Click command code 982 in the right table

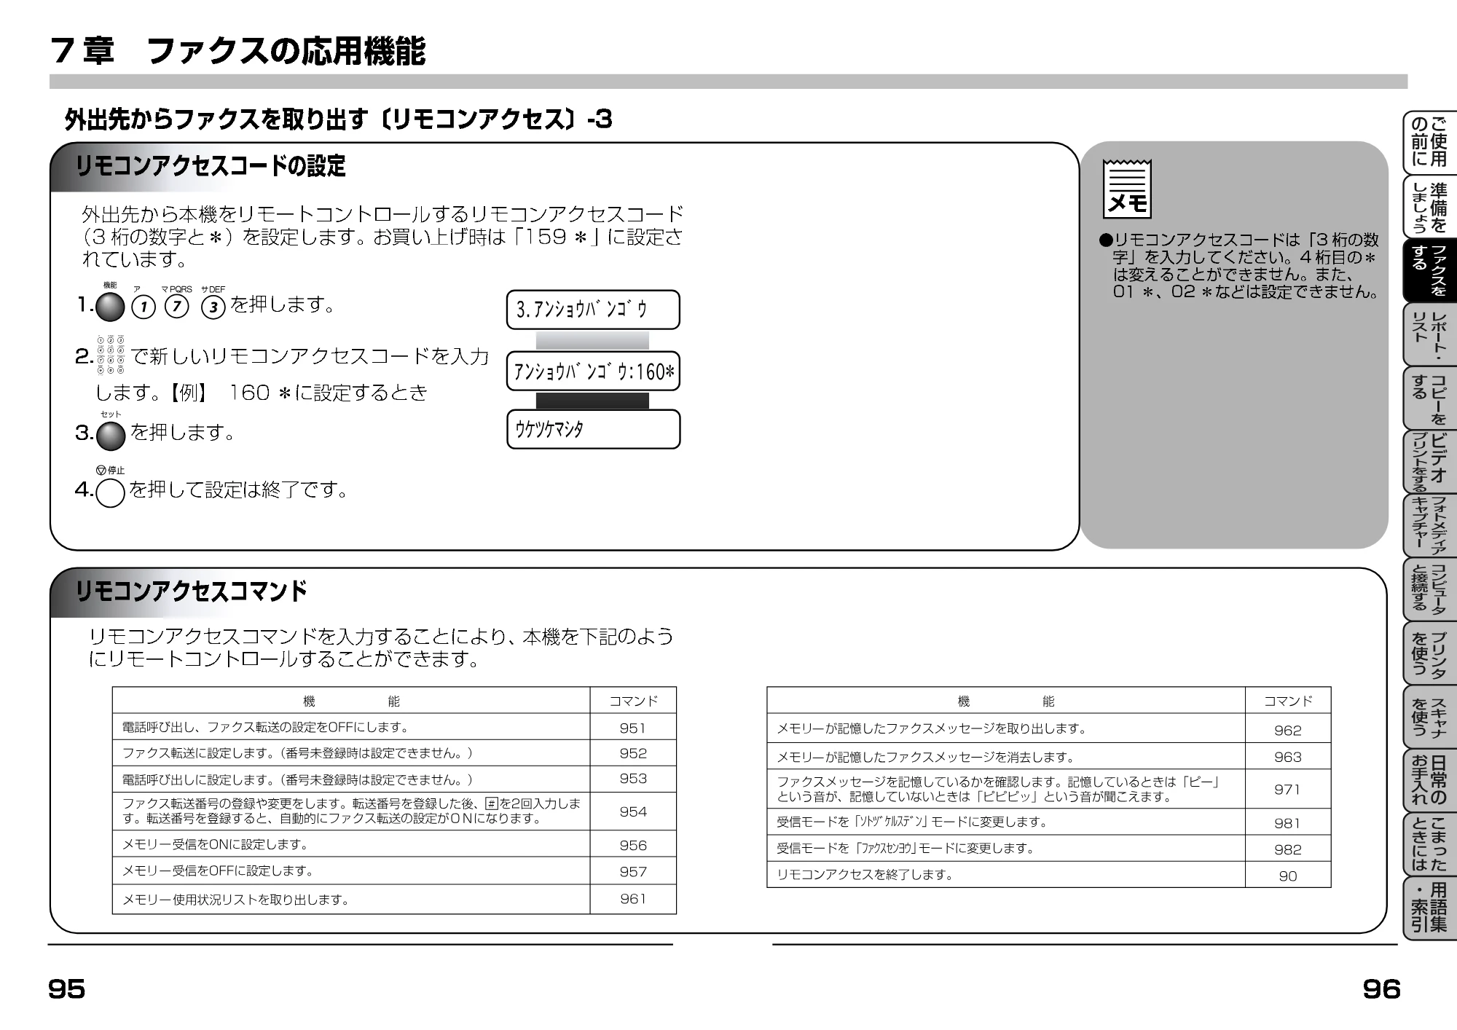point(1288,849)
